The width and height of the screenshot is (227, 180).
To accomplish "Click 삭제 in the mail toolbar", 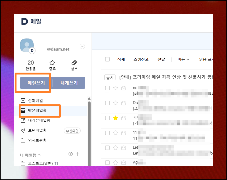I will pos(121,59).
